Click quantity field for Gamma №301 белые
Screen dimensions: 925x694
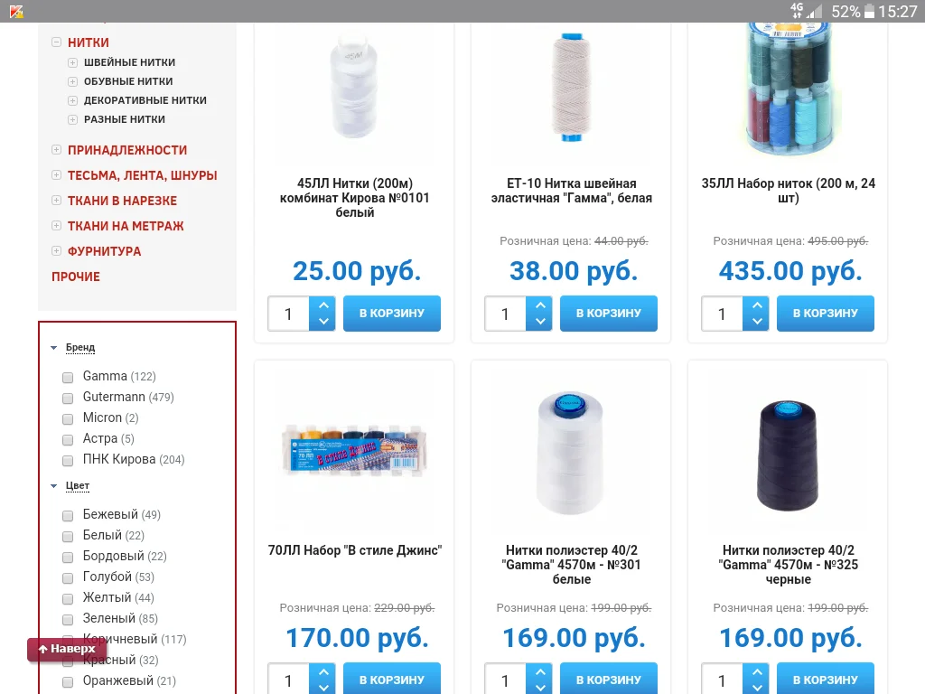coord(505,679)
